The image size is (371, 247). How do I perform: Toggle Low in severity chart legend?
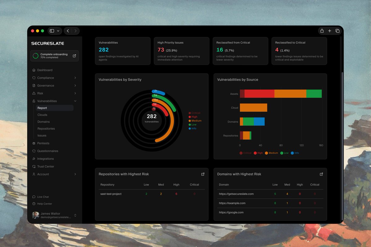(x=192, y=125)
